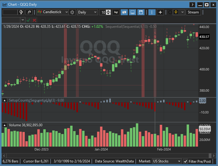Screen dimensions: 218x166
Task: Collapse the SetupCounts indicator pane
Action: 5,101
